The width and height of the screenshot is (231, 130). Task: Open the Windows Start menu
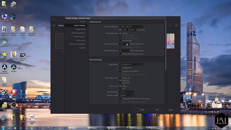point(3,128)
